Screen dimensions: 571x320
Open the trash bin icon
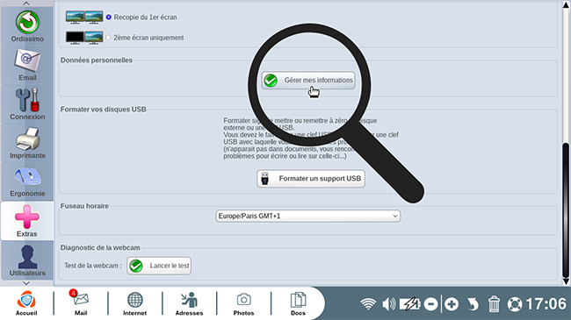coord(494,304)
